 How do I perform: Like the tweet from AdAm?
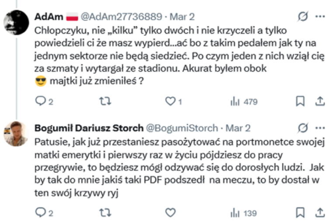[170, 102]
